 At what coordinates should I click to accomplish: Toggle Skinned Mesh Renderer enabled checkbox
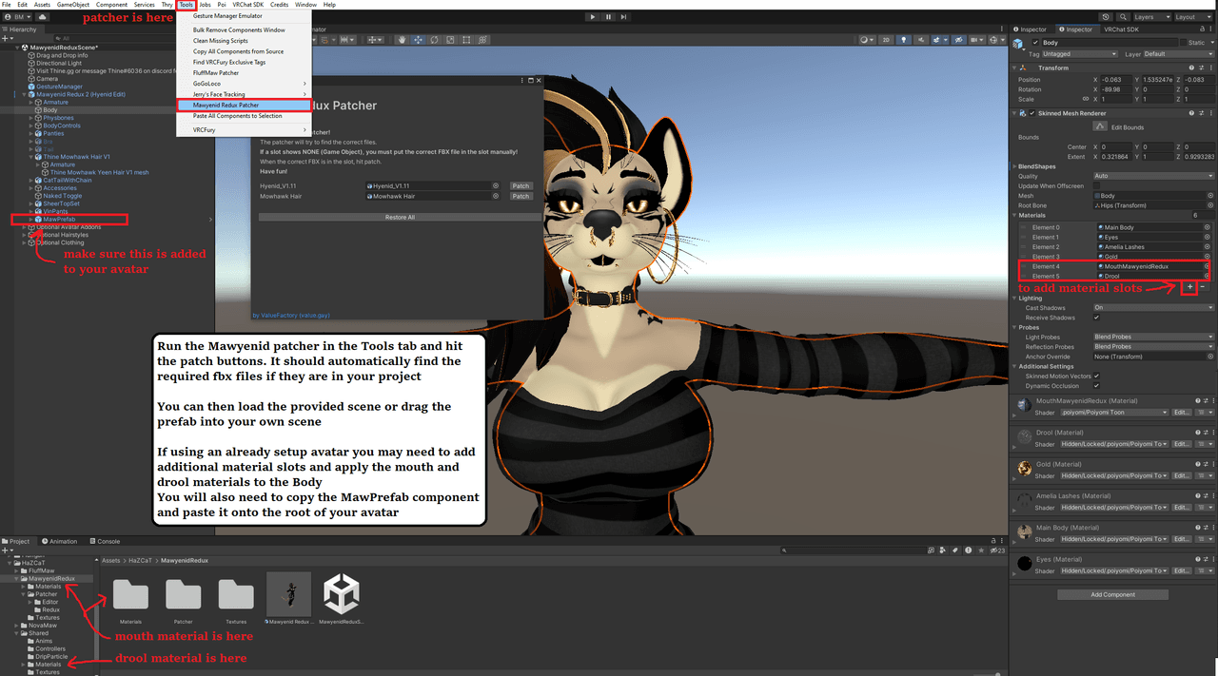click(x=1032, y=113)
